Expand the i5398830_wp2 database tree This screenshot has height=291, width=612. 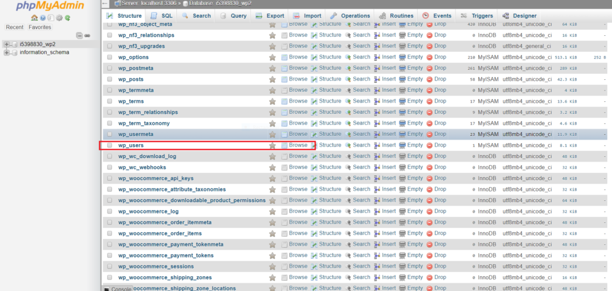coord(7,44)
